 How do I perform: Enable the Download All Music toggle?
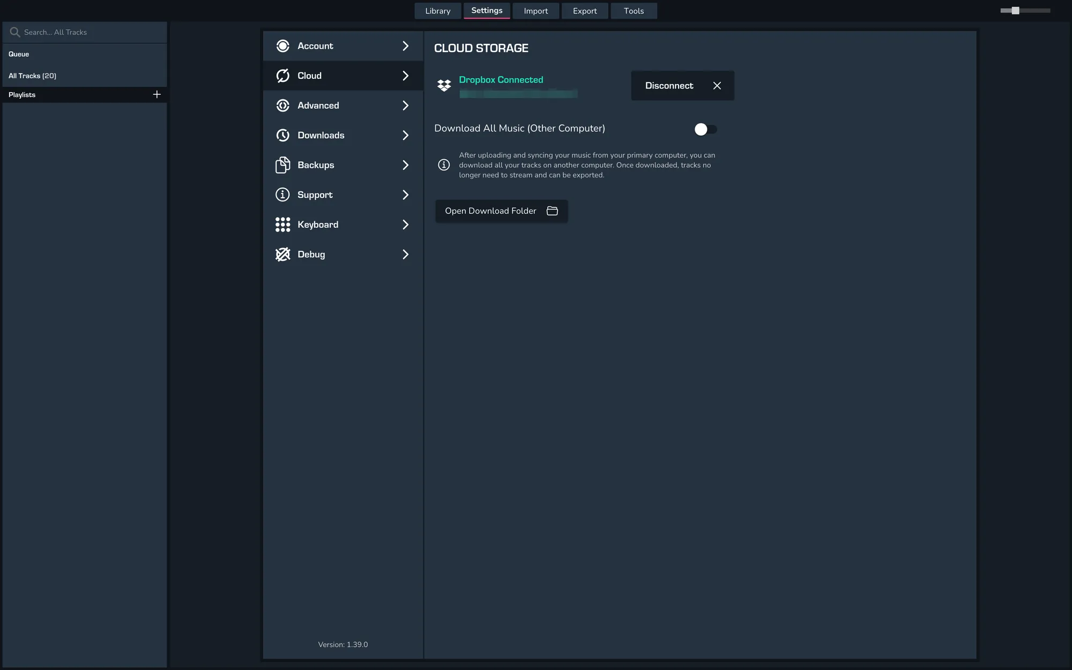(705, 129)
